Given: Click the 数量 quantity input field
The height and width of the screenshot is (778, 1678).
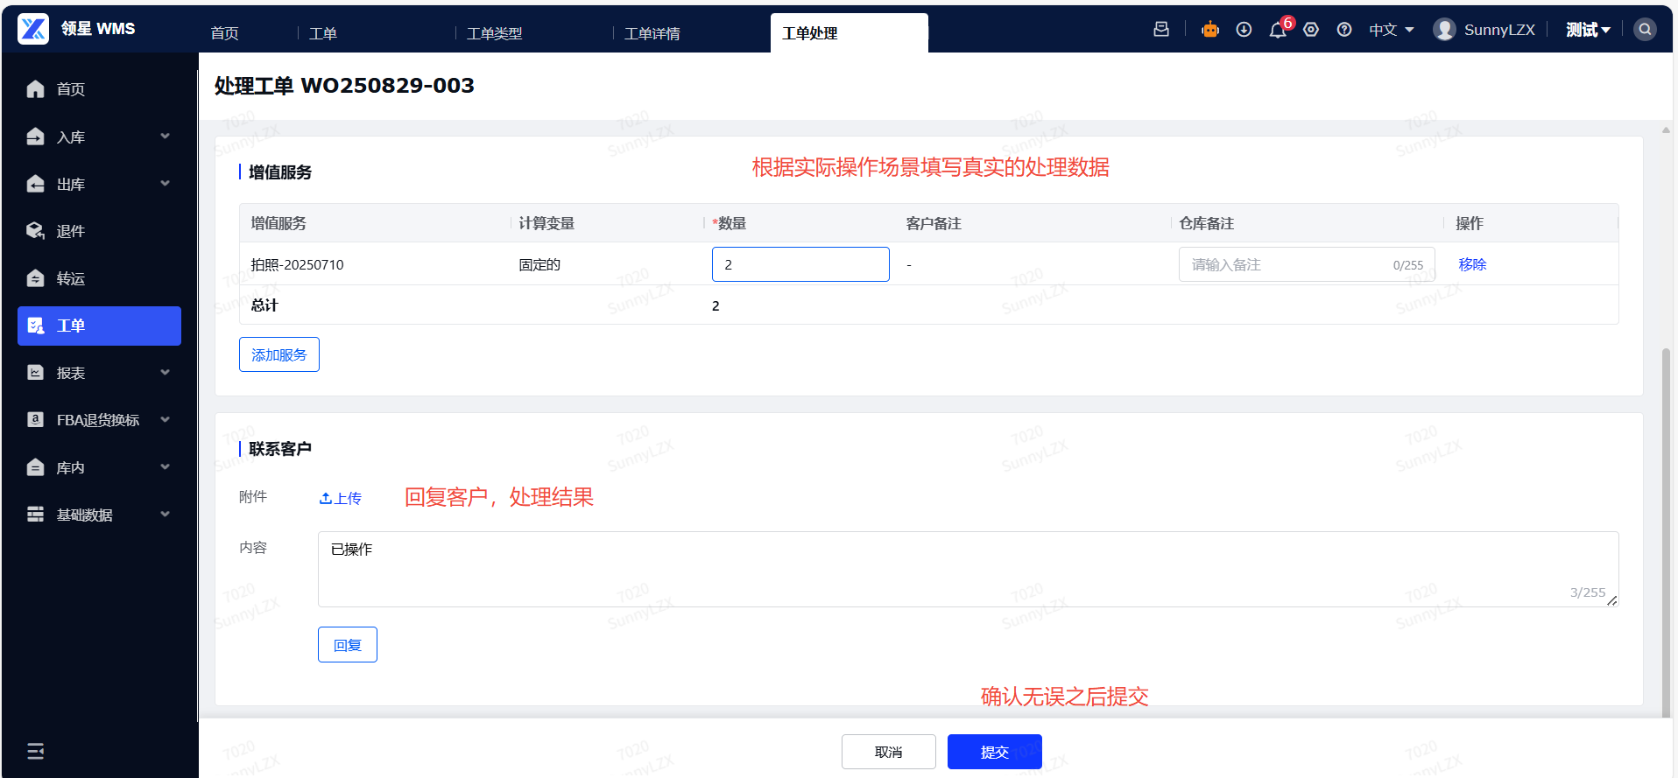Looking at the screenshot, I should click(x=800, y=264).
